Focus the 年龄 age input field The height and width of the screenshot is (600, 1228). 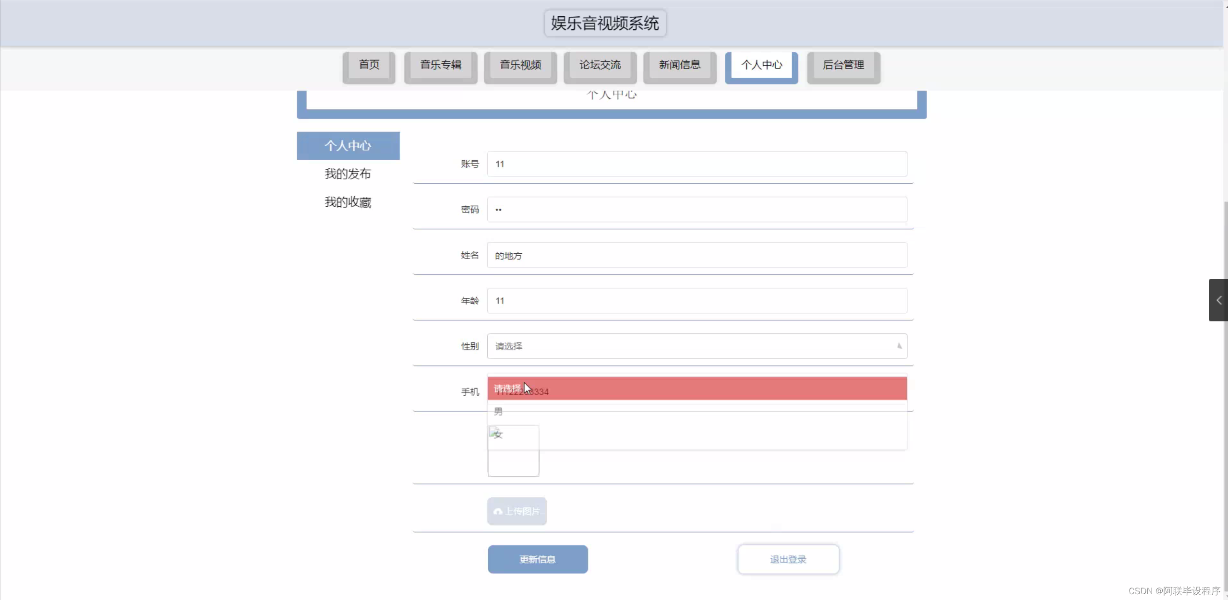pyautogui.click(x=696, y=301)
